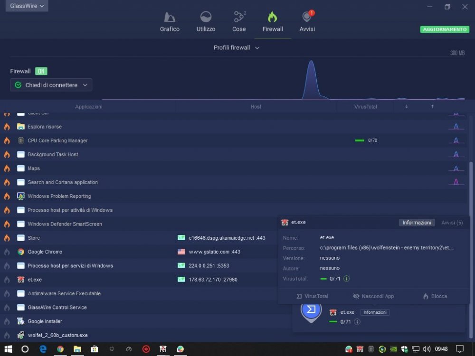This screenshot has width=475, height=356.
Task: Open File Explorer from taskbar
Action: coord(77,349)
